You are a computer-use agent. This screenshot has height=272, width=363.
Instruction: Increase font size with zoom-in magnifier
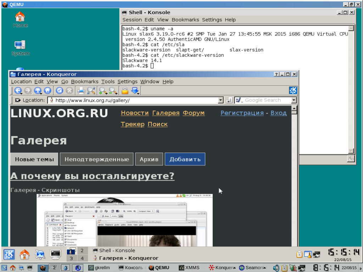pos(103,91)
